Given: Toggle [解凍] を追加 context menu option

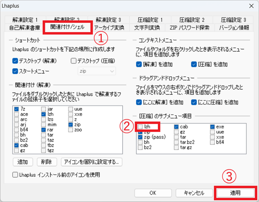Looking at the screenshot, I should point(139,64).
